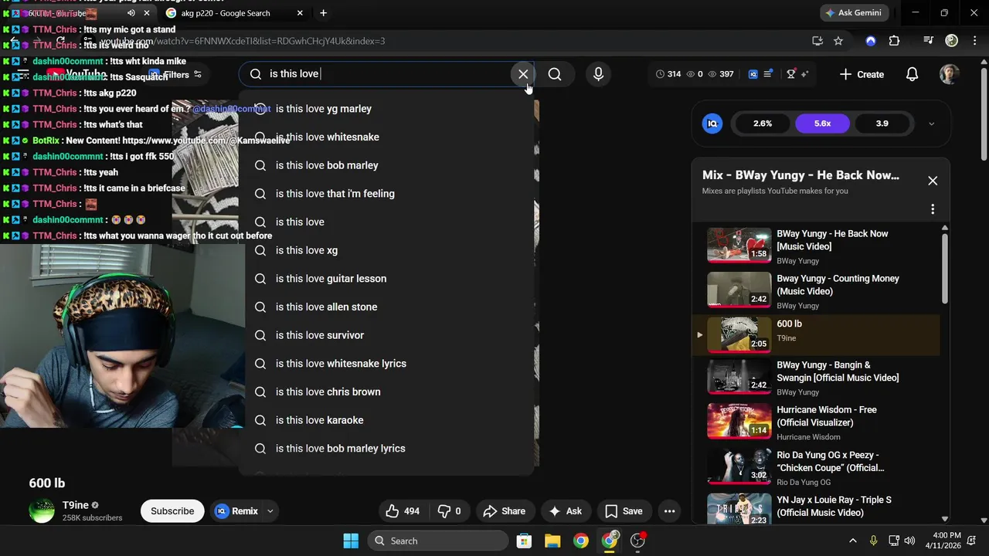The image size is (989, 556).
Task: Like the video with 494 likes
Action: click(403, 511)
